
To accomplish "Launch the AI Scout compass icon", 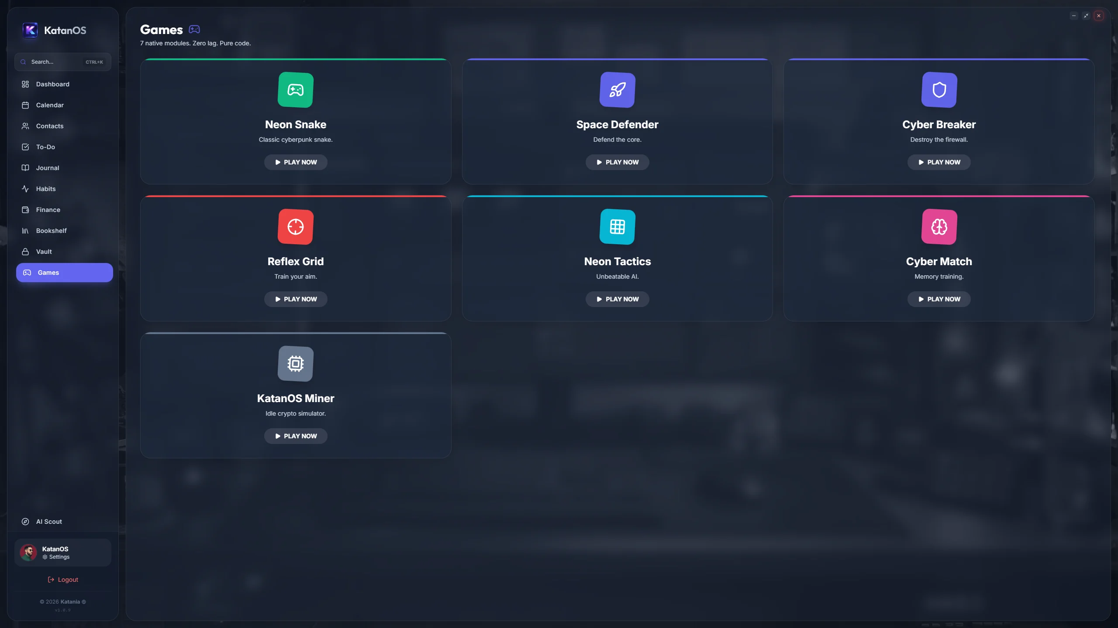I will [x=25, y=521].
